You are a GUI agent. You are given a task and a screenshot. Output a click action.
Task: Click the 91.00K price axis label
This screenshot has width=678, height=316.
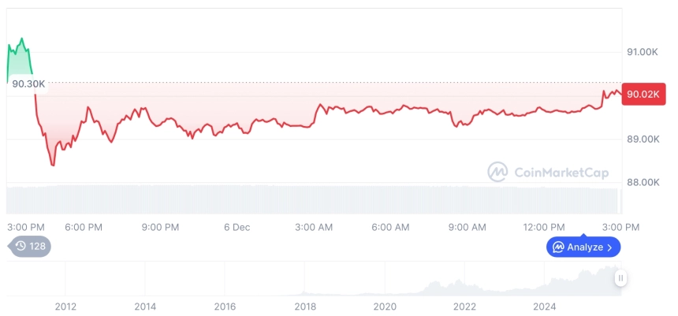pyautogui.click(x=643, y=52)
